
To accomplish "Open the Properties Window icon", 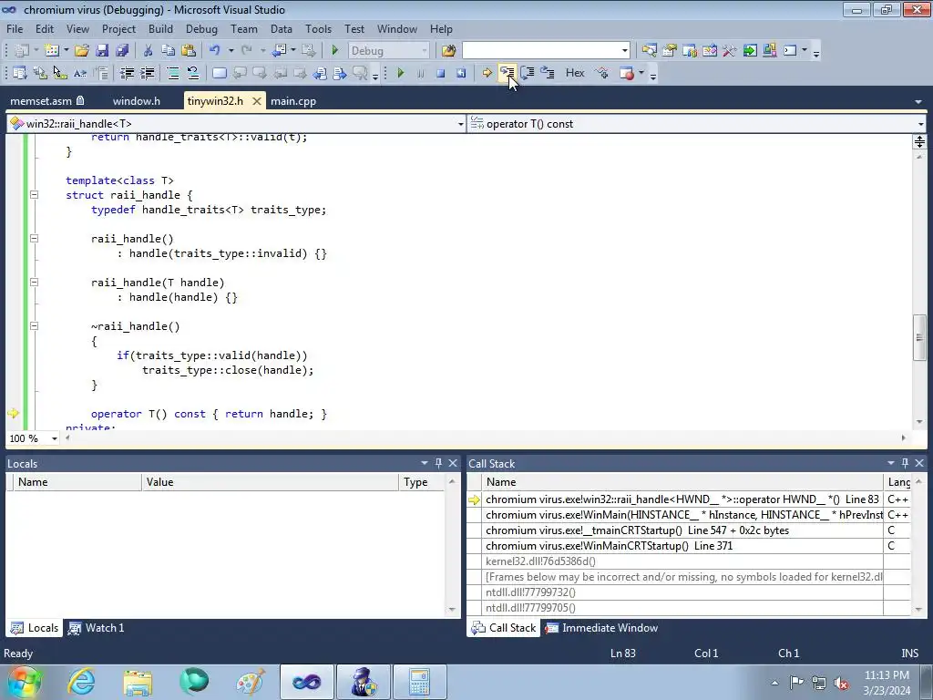I will click(670, 51).
